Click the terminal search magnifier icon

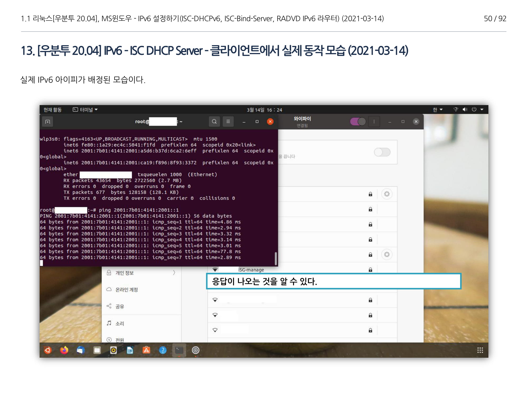pos(214,121)
